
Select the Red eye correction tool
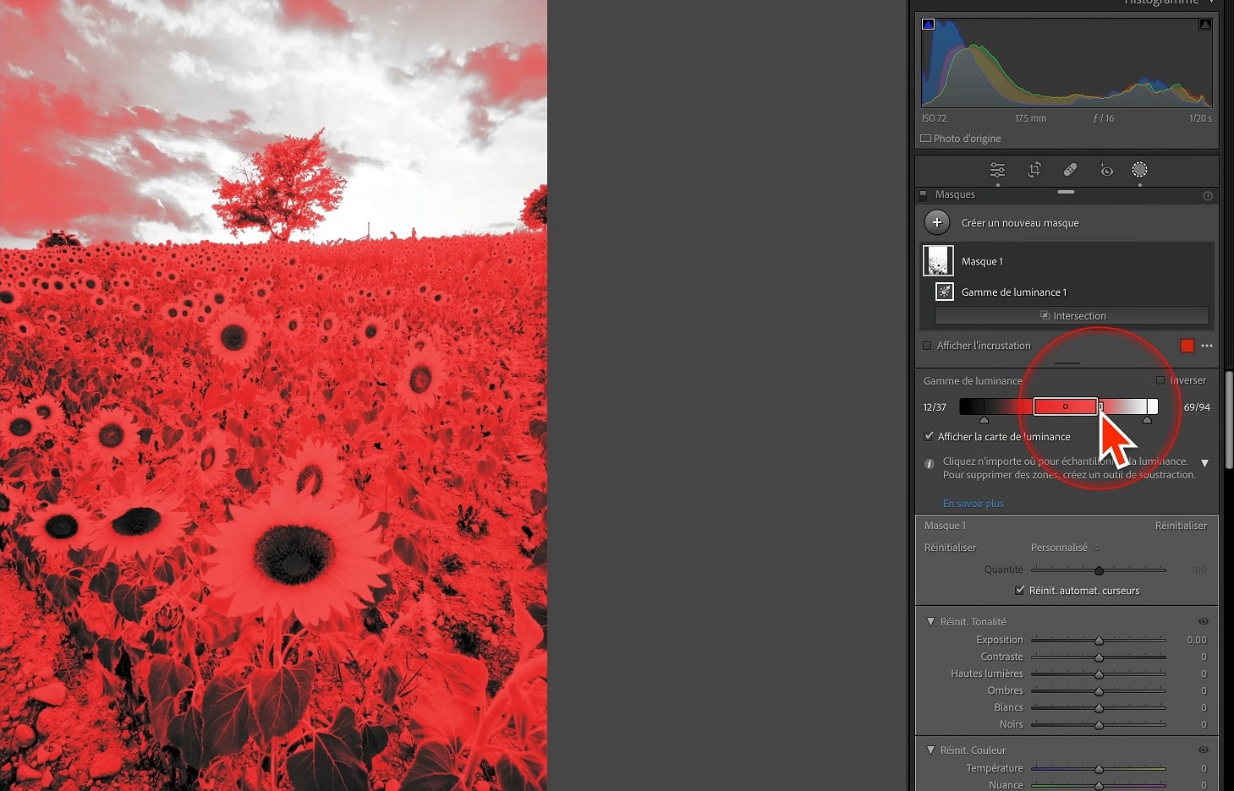pos(1106,170)
